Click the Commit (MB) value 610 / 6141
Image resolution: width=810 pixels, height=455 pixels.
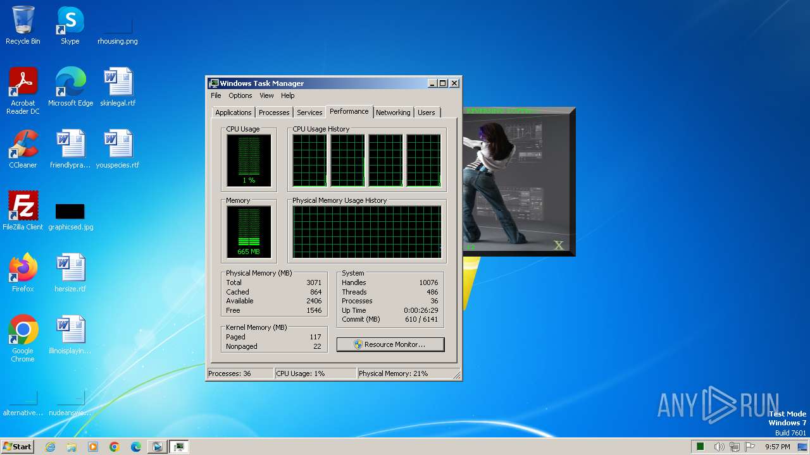click(421, 319)
